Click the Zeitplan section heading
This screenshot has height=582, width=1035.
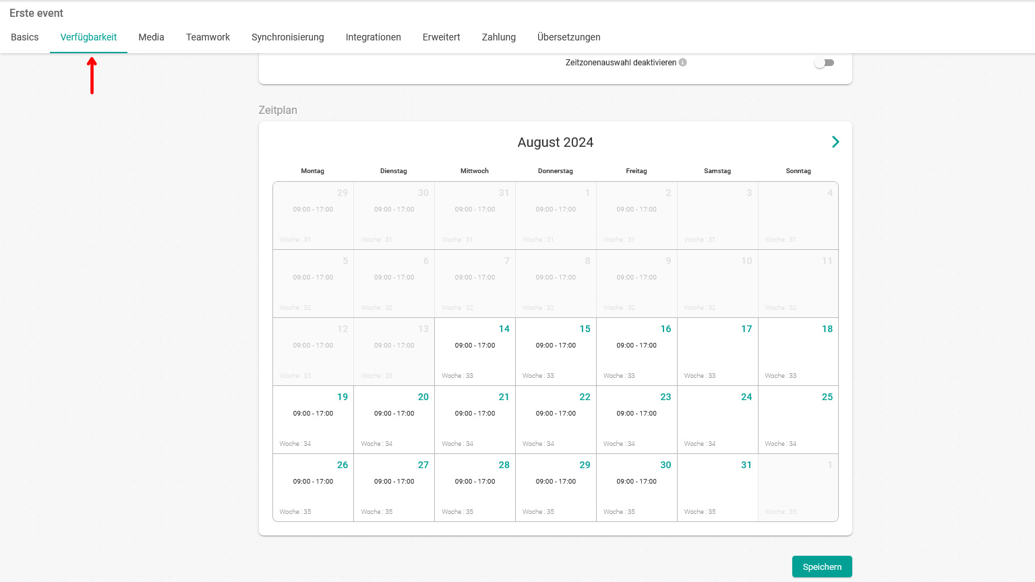(278, 110)
